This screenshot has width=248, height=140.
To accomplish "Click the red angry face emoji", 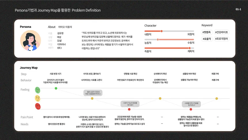I will tap(38, 106).
